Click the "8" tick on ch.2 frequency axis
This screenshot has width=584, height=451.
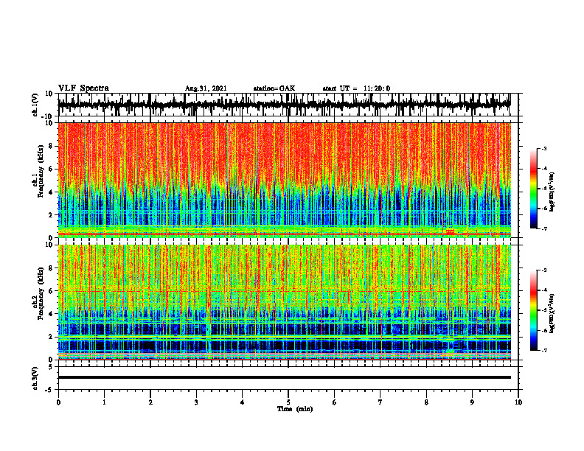[x=52, y=268]
